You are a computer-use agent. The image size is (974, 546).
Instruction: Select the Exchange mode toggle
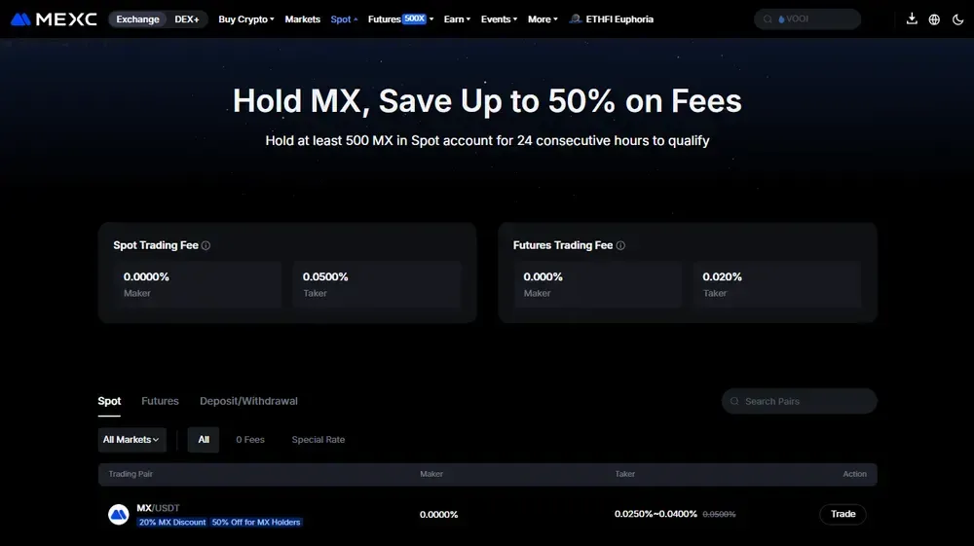137,19
